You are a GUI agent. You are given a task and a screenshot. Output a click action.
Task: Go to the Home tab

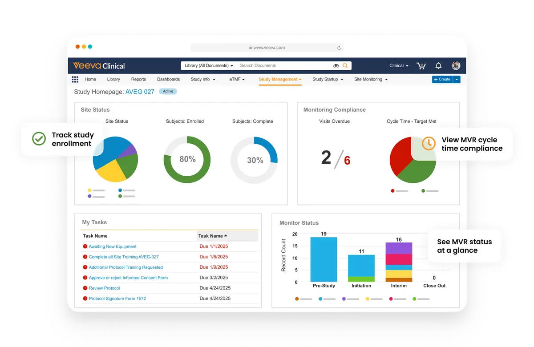tap(90, 79)
